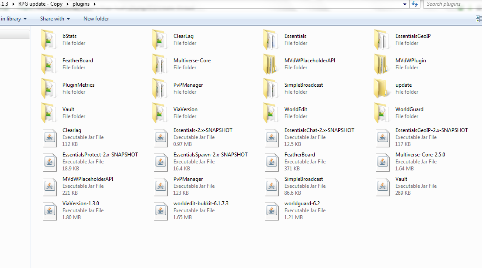Select the PvPManager jar file icon
Image resolution: width=482 pixels, height=268 pixels.
point(161,187)
